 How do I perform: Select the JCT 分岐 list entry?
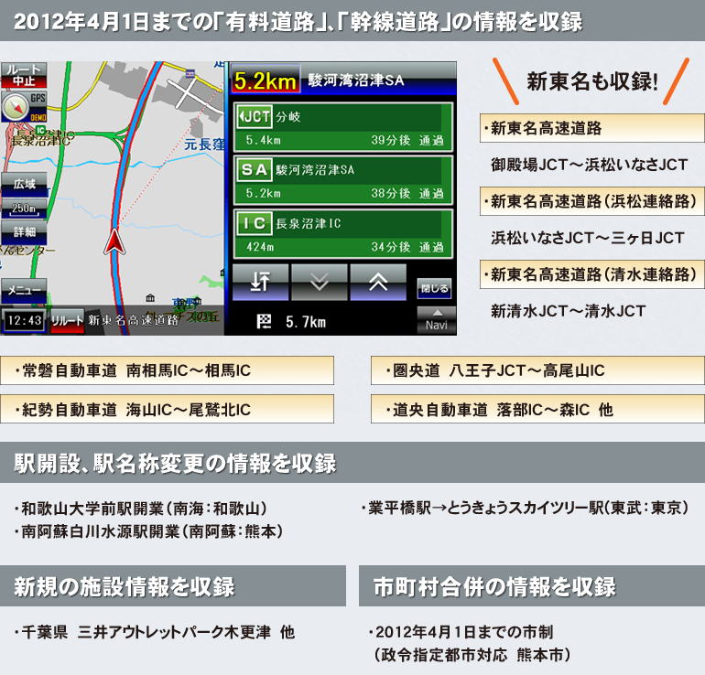(343, 127)
